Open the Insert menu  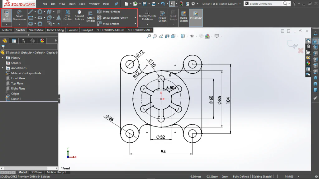[x=72, y=4]
